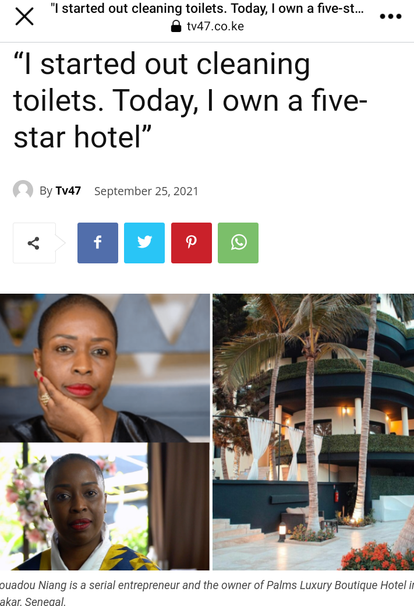The width and height of the screenshot is (414, 606).
Task: Open the bottom-left portrait with flowers
Action: click(x=105, y=507)
